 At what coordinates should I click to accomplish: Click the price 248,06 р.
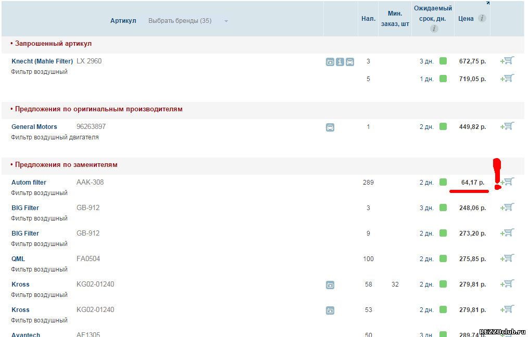[472, 208]
